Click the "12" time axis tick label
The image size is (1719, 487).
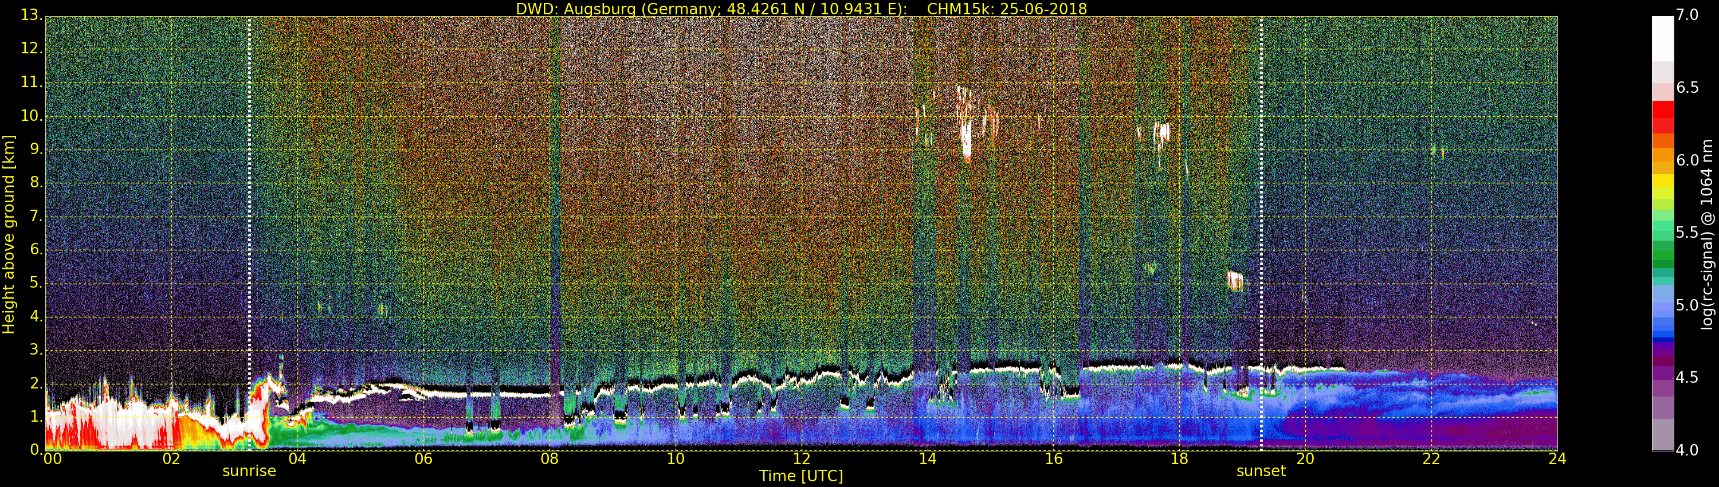point(802,458)
